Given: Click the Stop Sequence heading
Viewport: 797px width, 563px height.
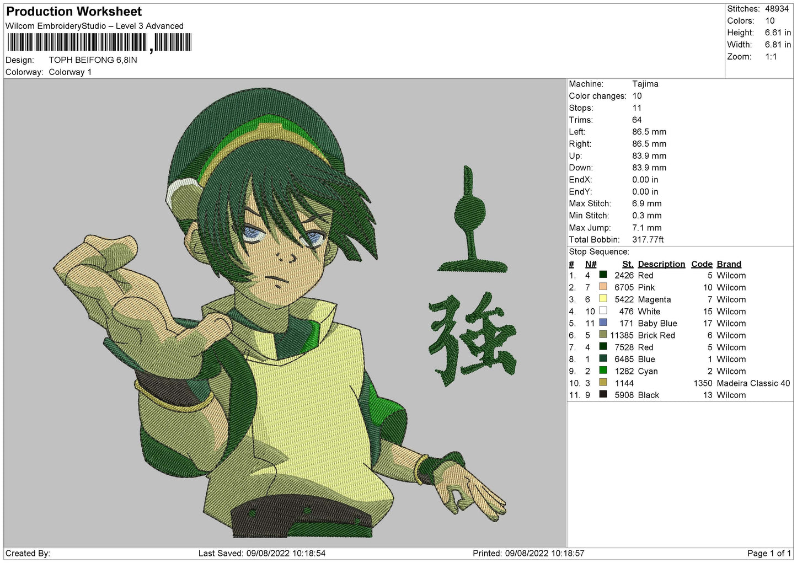Looking at the screenshot, I should [599, 251].
